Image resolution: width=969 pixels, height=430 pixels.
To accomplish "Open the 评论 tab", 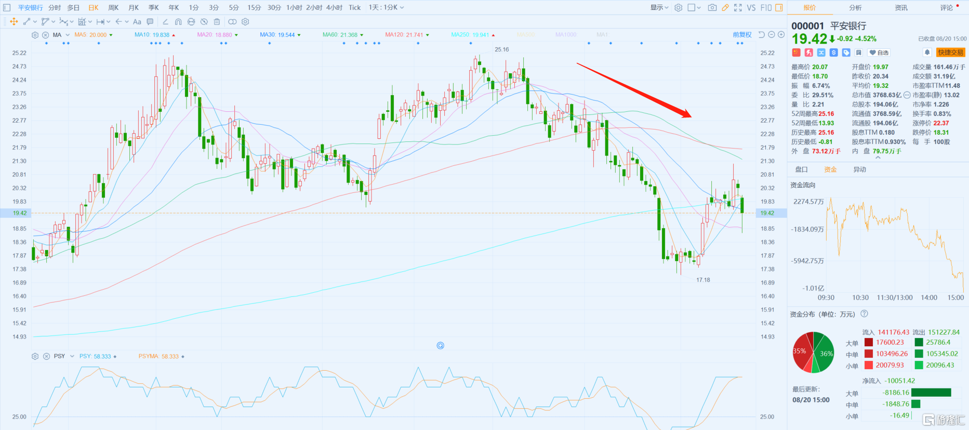I will [x=947, y=7].
